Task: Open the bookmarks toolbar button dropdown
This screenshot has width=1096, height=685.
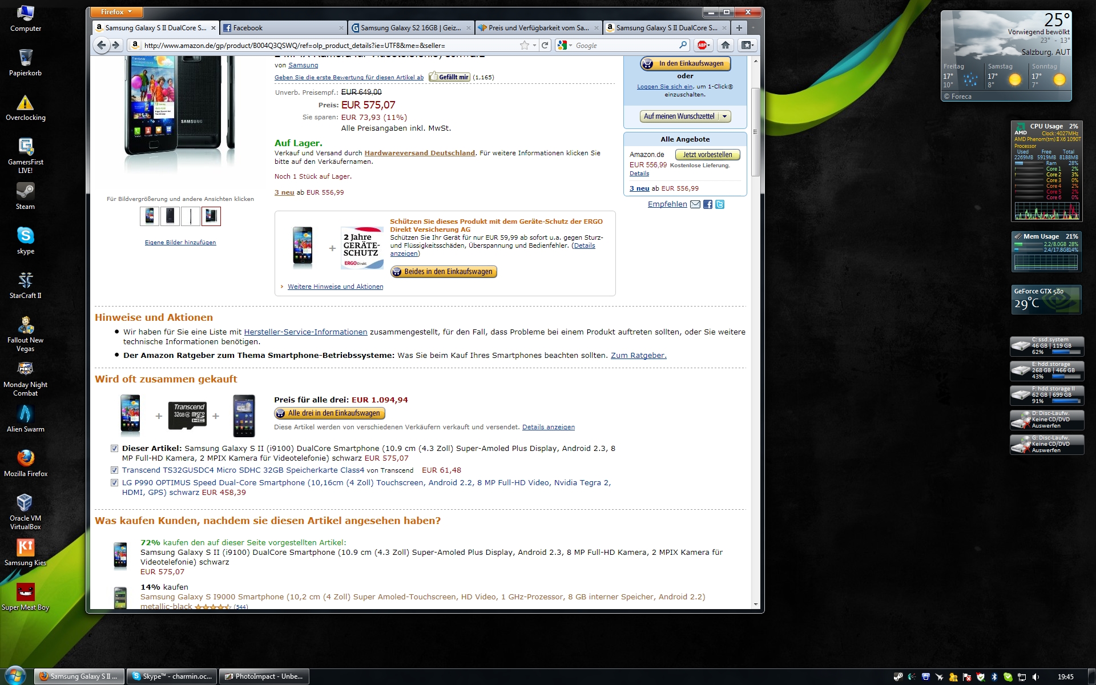Action: point(747,45)
